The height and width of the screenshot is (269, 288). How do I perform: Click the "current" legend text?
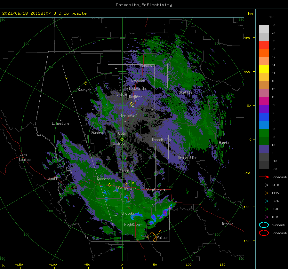(x=278, y=225)
